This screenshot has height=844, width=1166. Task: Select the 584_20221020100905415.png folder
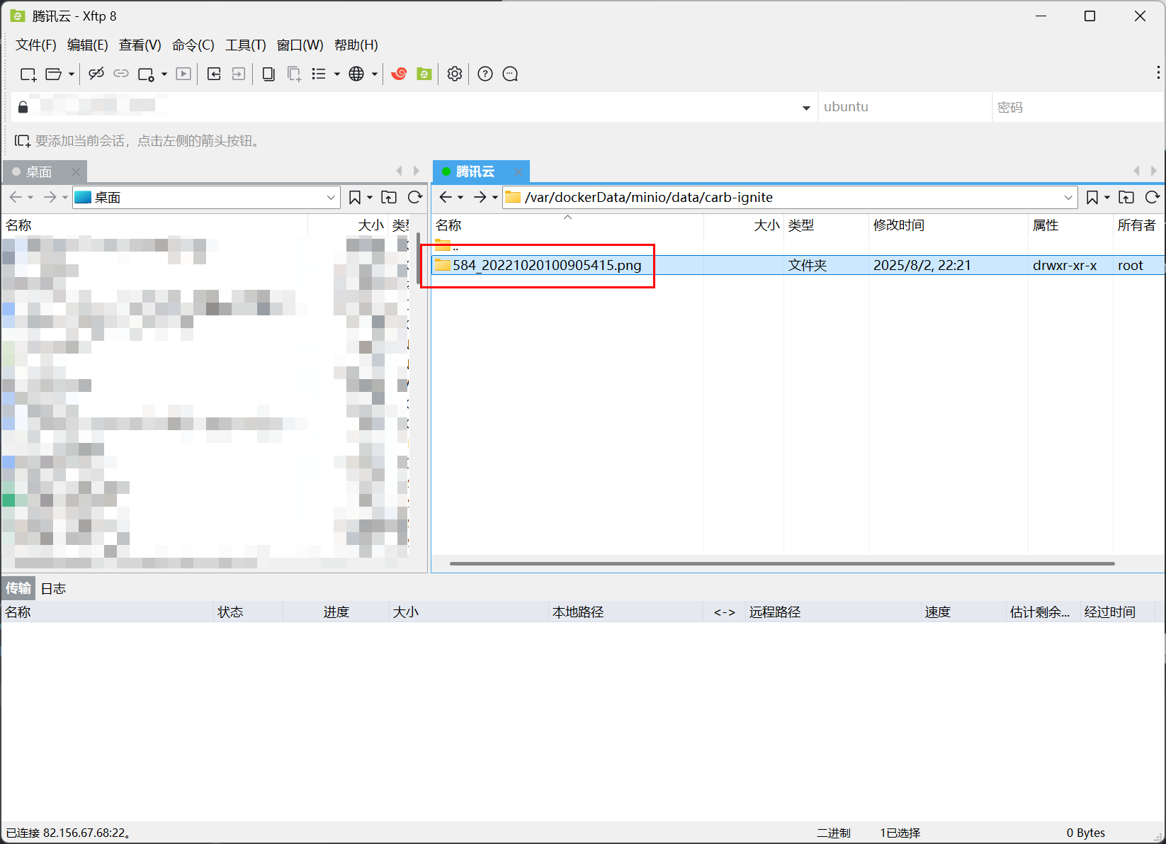[546, 266]
